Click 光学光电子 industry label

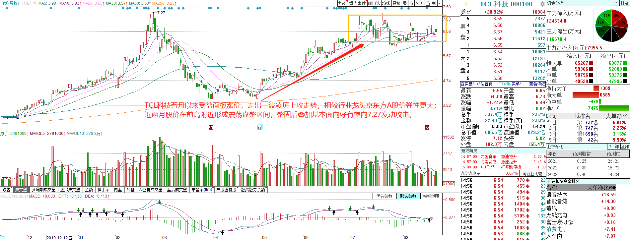(470, 174)
